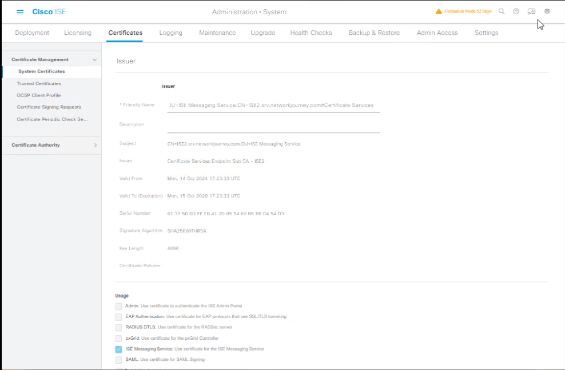Screen dimensions: 565x370
Task: Open the settings gear icon
Action: coord(547,11)
